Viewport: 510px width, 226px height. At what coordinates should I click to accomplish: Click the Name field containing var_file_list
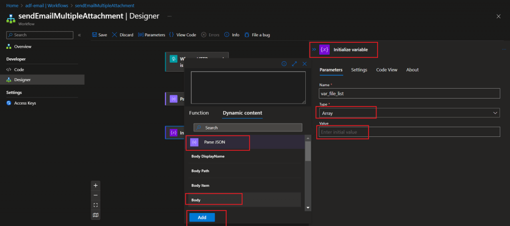(409, 93)
